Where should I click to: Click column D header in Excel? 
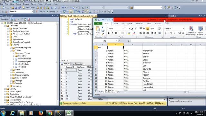coord(154,44)
